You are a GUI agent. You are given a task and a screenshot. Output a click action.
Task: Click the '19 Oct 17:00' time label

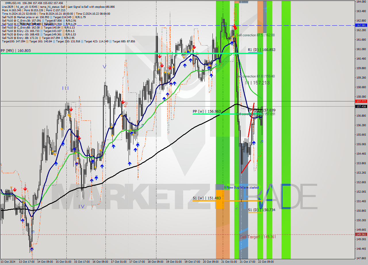click(x=192, y=262)
